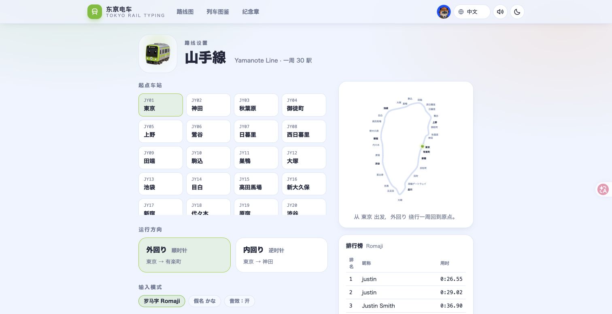
Task: Toggle the 音效：开 sound effect chip
Action: coord(240,301)
